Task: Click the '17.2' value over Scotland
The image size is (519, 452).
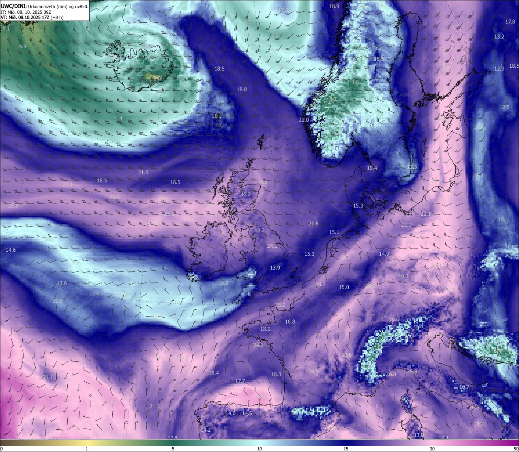Action: tap(246, 195)
